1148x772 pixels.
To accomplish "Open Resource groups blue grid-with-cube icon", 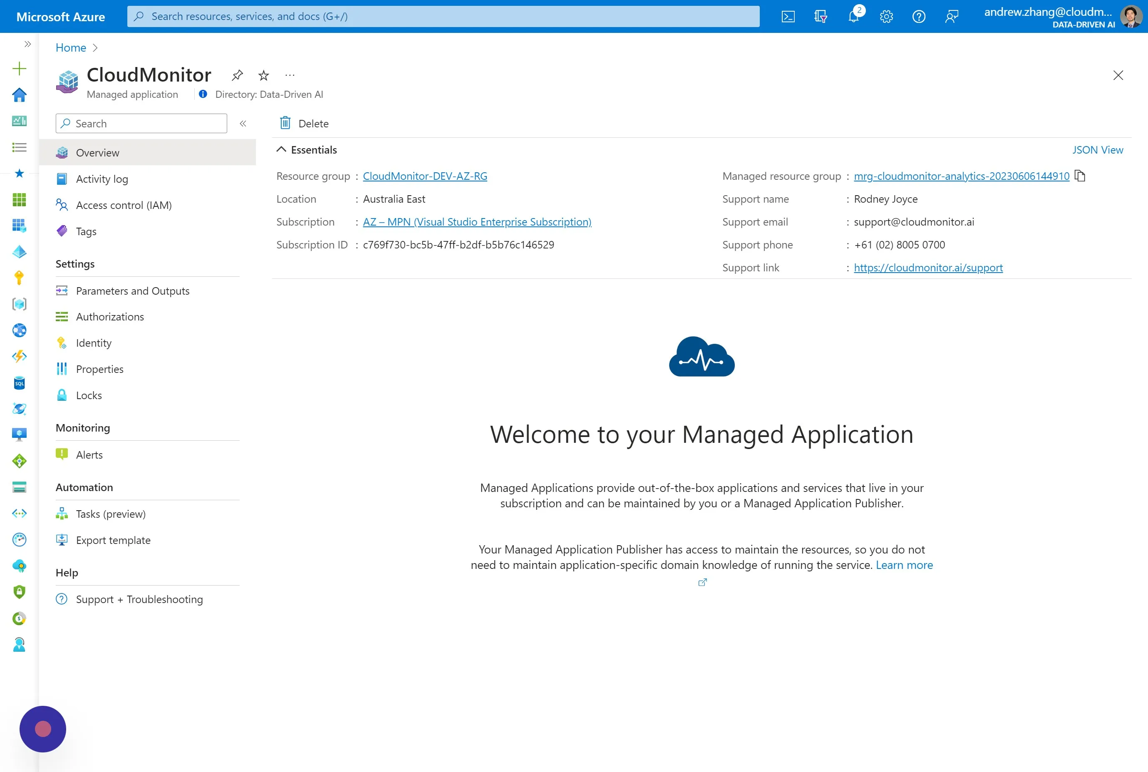I will pyautogui.click(x=19, y=226).
